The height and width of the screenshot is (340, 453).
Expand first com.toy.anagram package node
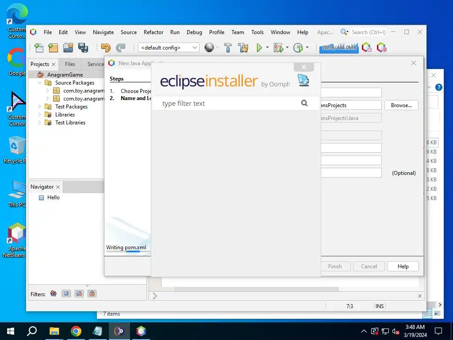[48, 90]
